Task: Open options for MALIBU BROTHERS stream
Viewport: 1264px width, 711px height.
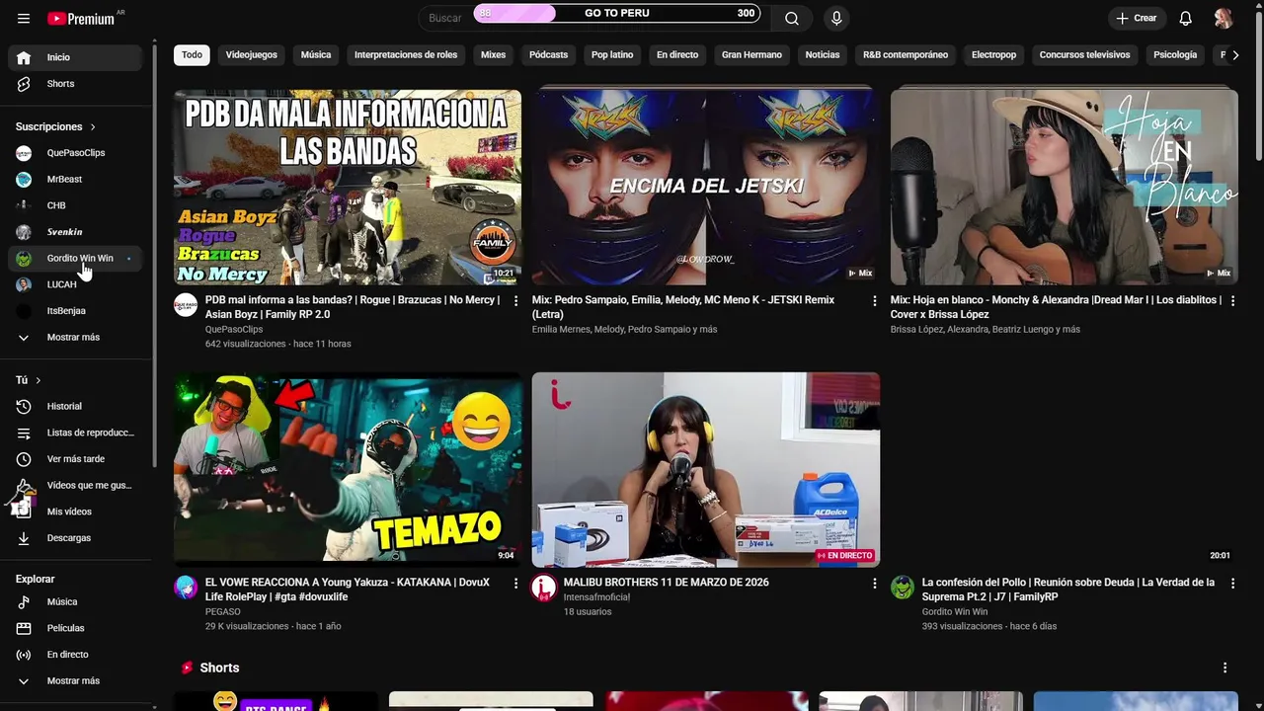Action: click(874, 584)
